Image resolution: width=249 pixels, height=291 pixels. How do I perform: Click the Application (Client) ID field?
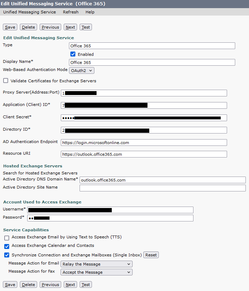(144, 105)
